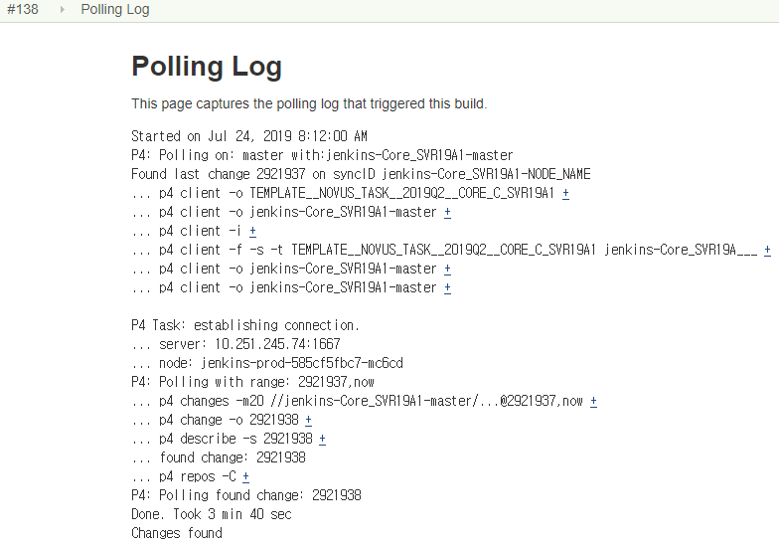Viewport: 779px width, 546px height.
Task: Expand p4 client -o TEMPLATE__NOVUS_TASK output
Action: [565, 193]
